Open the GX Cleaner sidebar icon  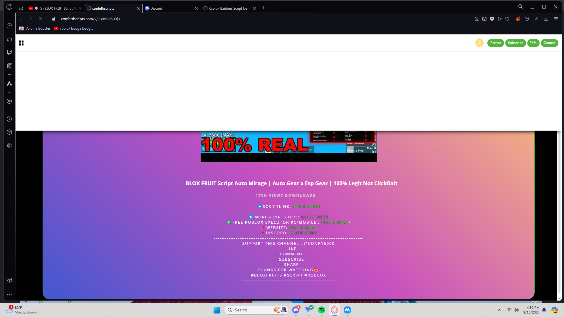click(9, 39)
